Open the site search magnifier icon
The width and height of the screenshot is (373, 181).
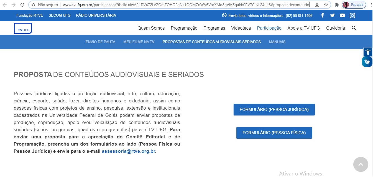pos(354,28)
